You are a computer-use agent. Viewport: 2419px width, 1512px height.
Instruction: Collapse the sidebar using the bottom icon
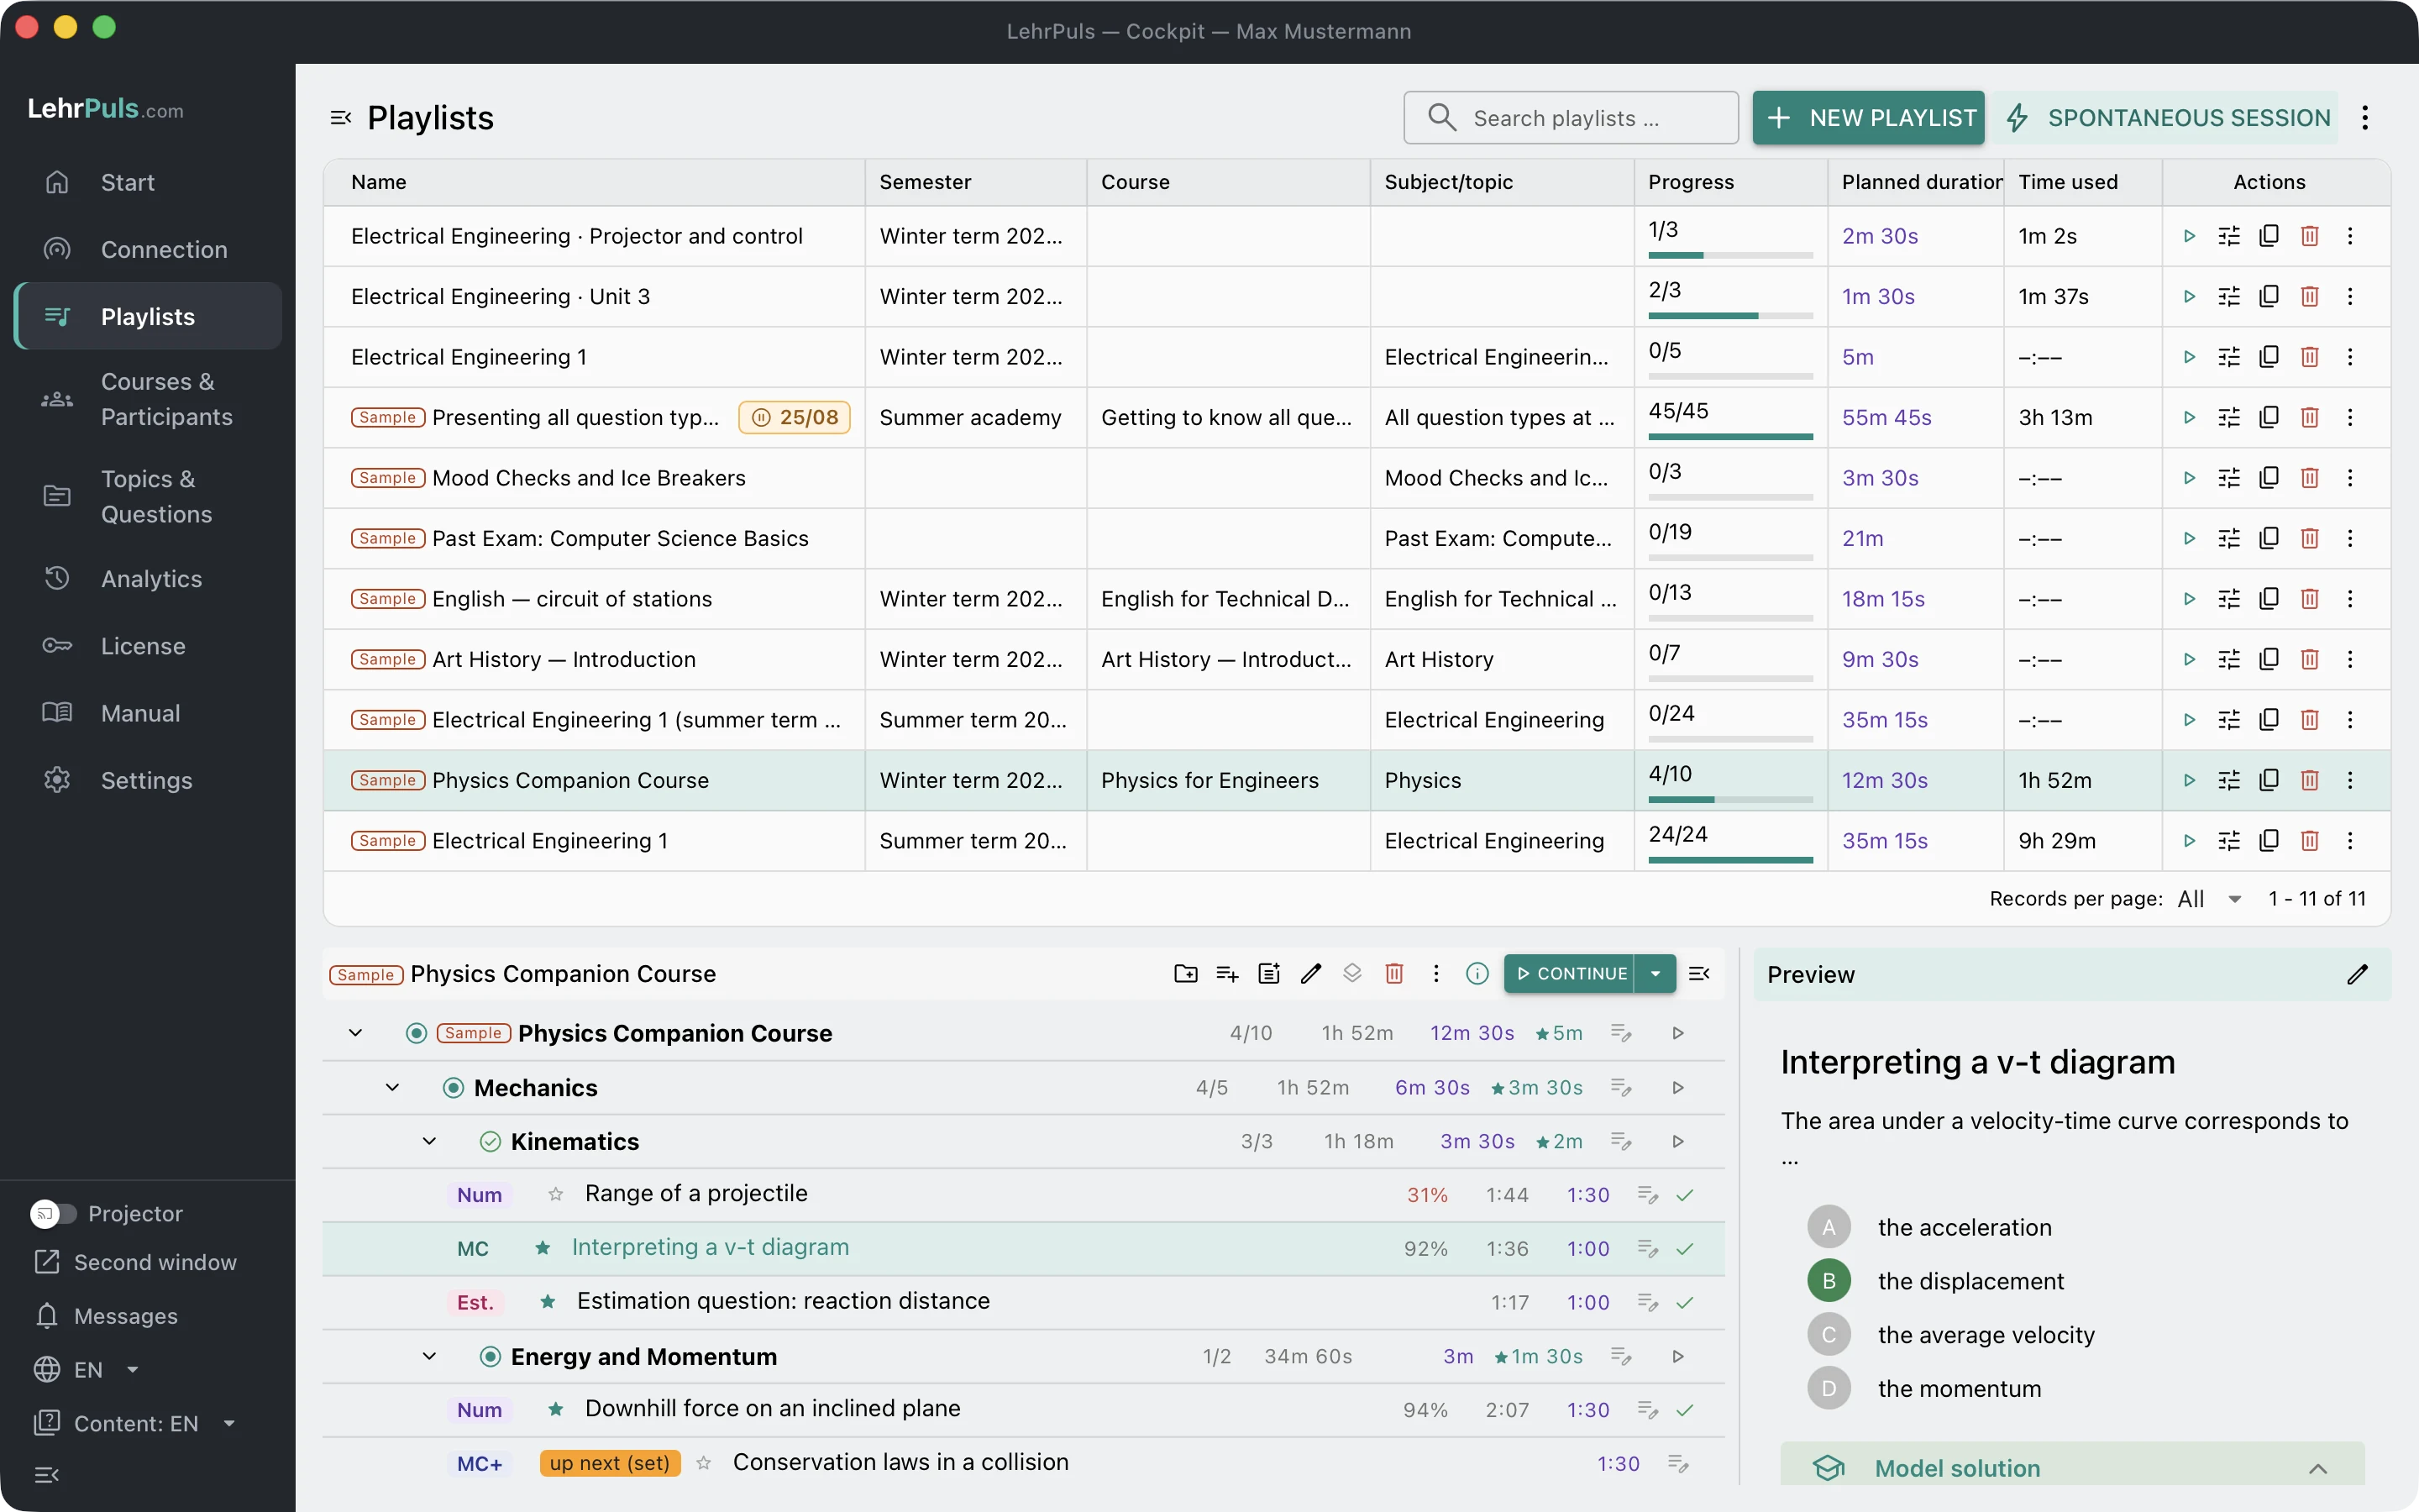click(47, 1474)
